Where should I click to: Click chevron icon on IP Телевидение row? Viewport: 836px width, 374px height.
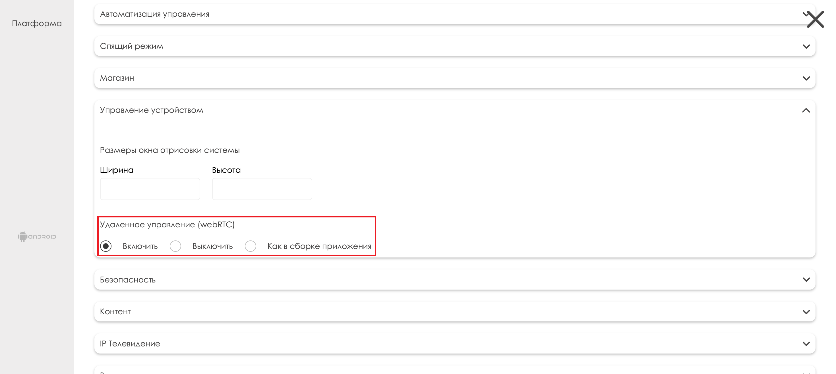(x=806, y=344)
